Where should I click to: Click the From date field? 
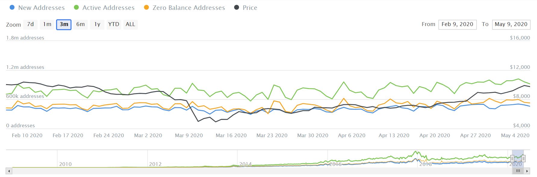tap(457, 24)
